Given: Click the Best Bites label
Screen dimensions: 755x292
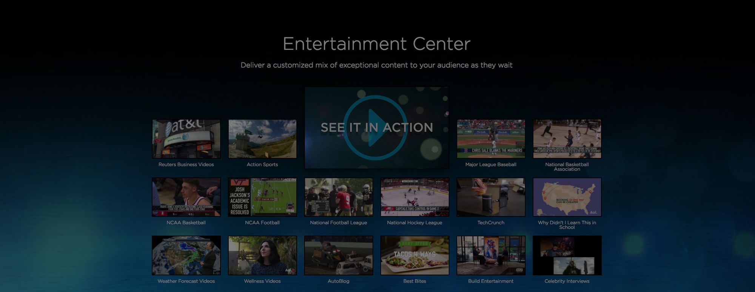Looking at the screenshot, I should click(414, 281).
